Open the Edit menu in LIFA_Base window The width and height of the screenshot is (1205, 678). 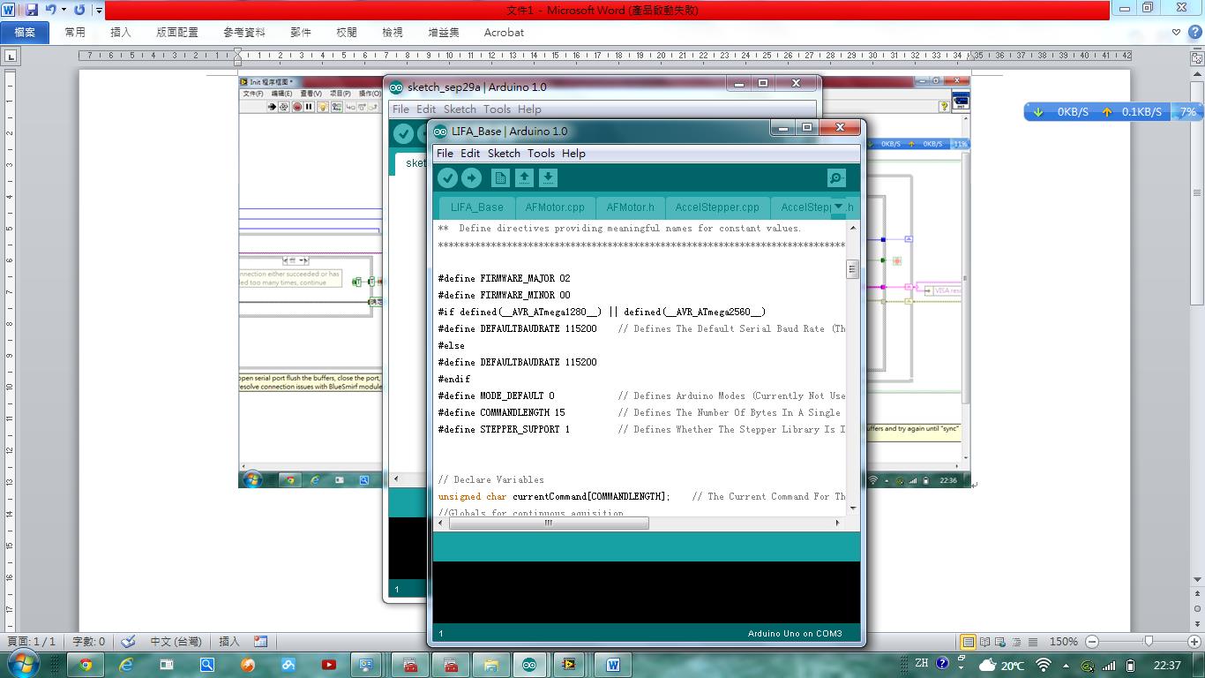click(470, 153)
